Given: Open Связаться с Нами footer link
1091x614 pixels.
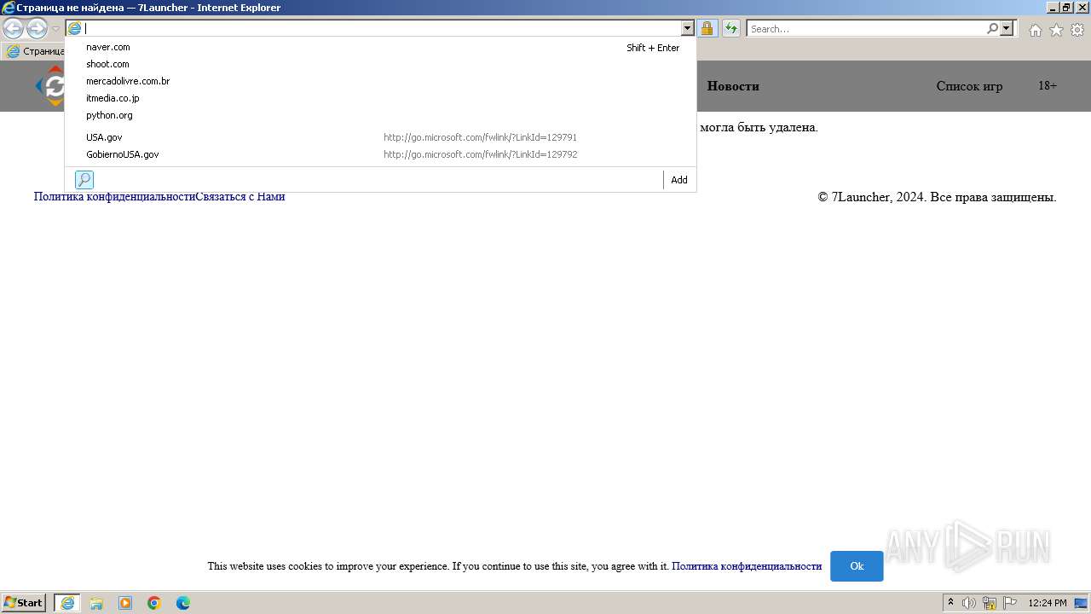Looking at the screenshot, I should pyautogui.click(x=240, y=197).
